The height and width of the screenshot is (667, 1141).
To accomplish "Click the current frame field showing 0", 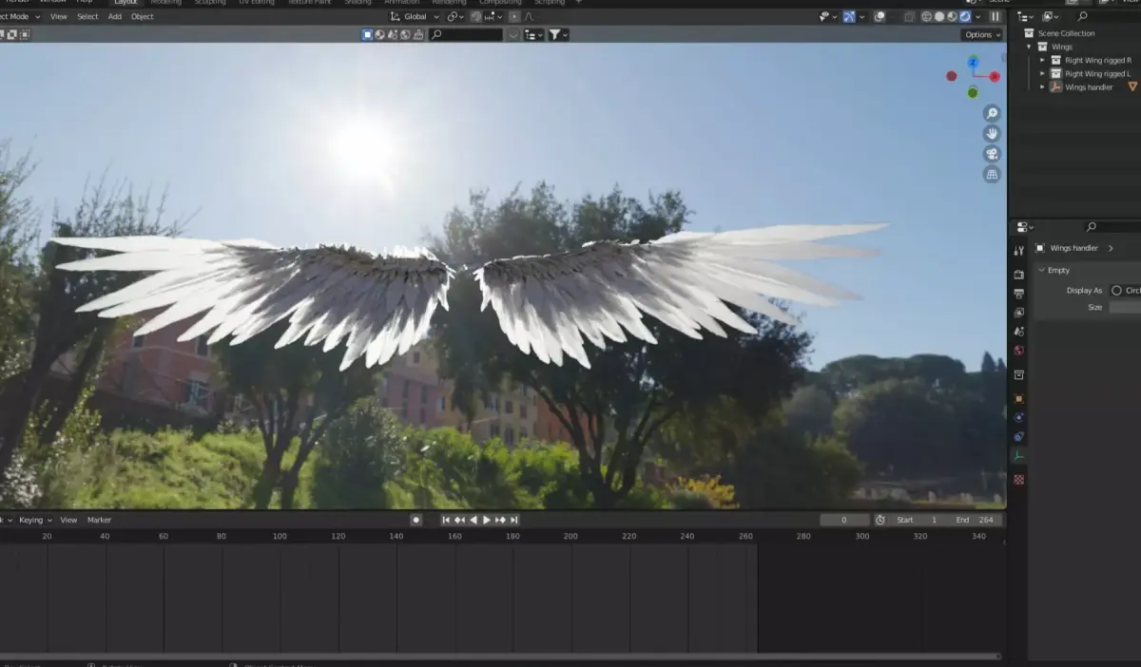I will [x=844, y=520].
